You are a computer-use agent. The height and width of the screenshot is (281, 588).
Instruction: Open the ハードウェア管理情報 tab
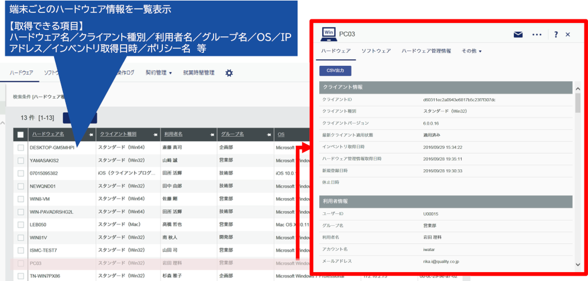pyautogui.click(x=426, y=51)
